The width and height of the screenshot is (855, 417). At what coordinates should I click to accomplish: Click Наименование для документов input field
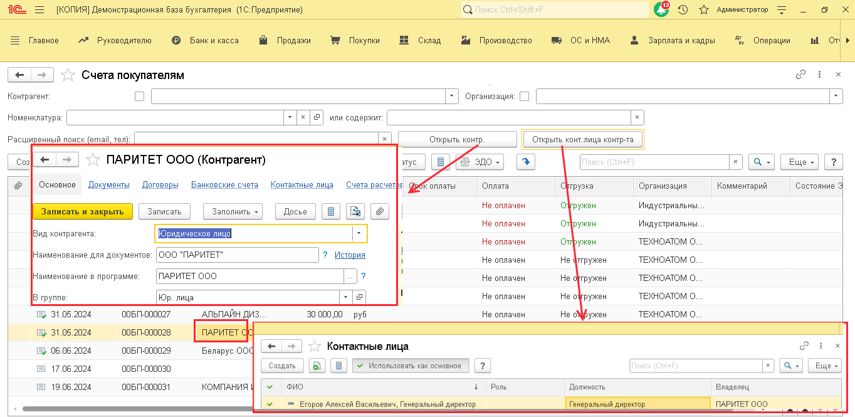click(x=238, y=255)
